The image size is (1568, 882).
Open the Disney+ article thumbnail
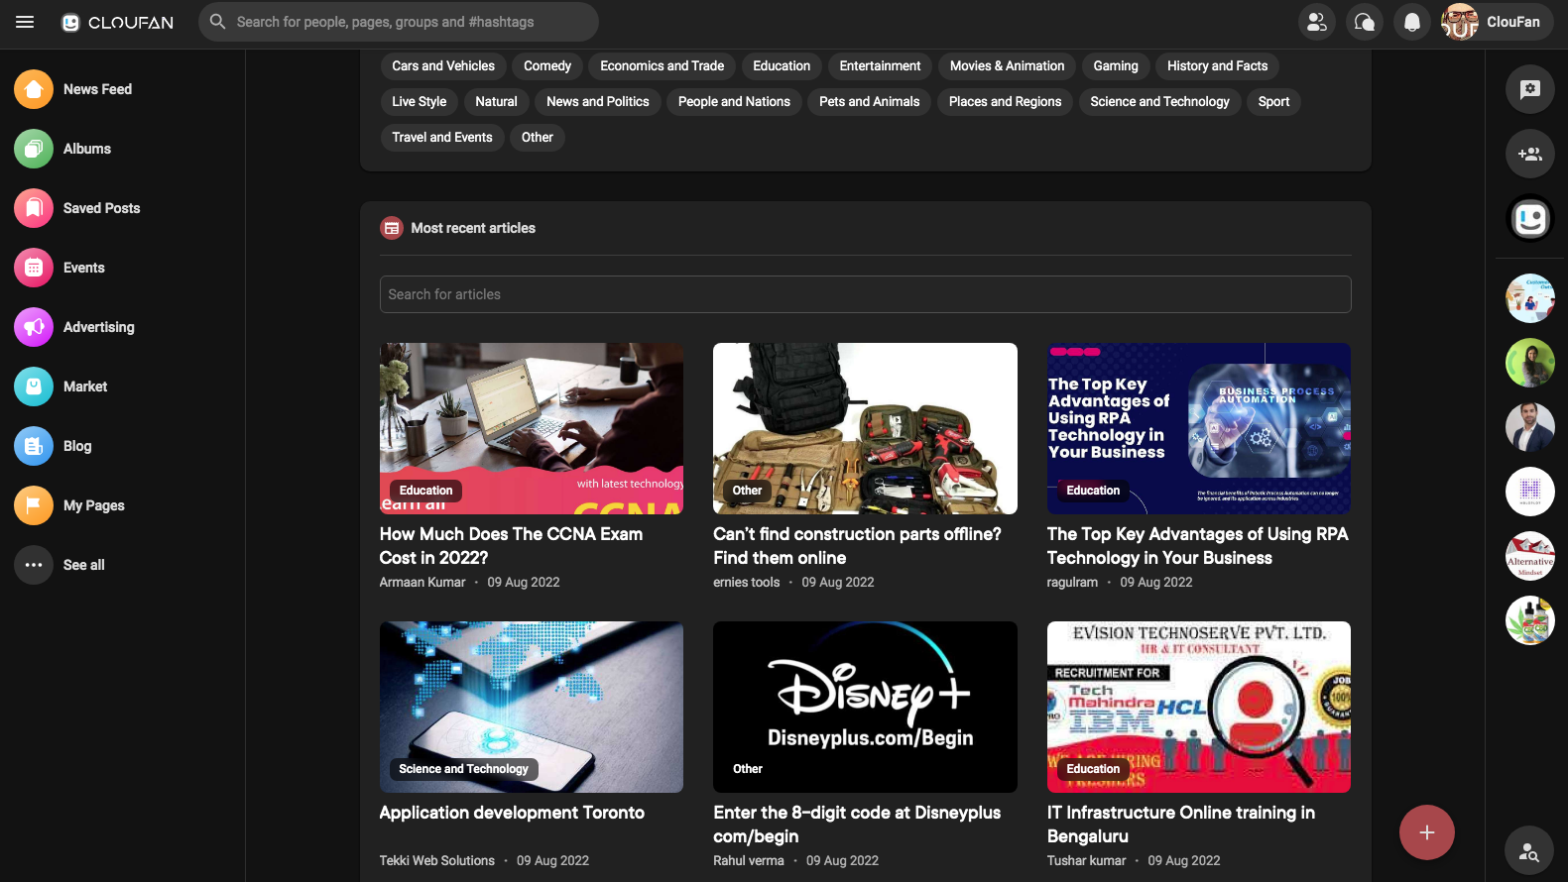(865, 707)
